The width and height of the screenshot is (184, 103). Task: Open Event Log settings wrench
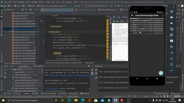click(x=96, y=78)
